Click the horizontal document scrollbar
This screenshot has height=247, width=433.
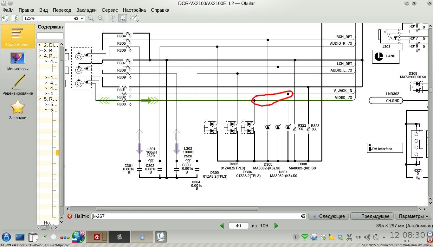(x=177, y=209)
